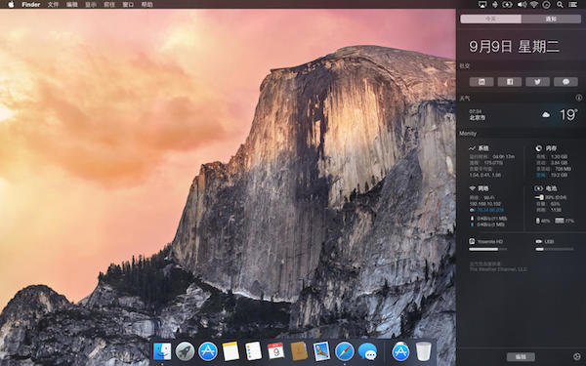Viewport: 586px width, 366px height.
Task: Launch Safari compass icon in Dock
Action: (345, 351)
